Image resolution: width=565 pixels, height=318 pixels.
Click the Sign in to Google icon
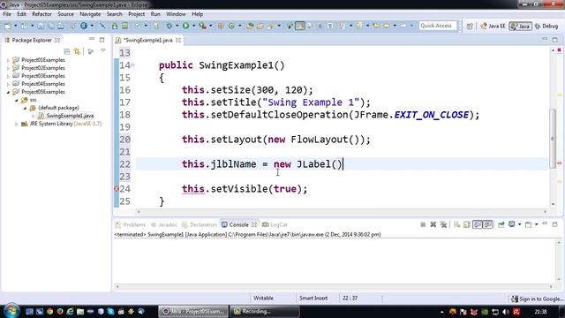515,299
